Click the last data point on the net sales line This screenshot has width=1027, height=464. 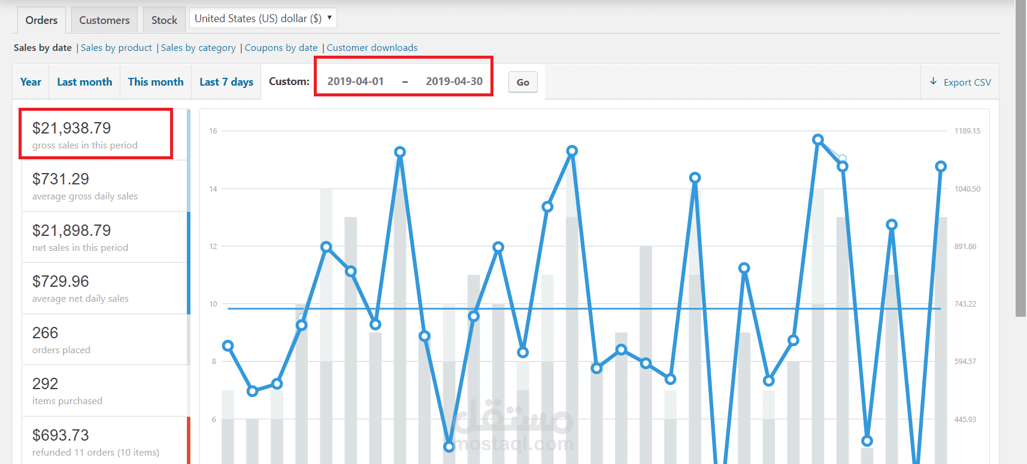[x=941, y=166]
